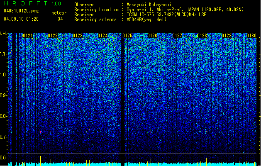Click the Observer field label
The width and height of the screenshot is (261, 166).
(84, 5)
